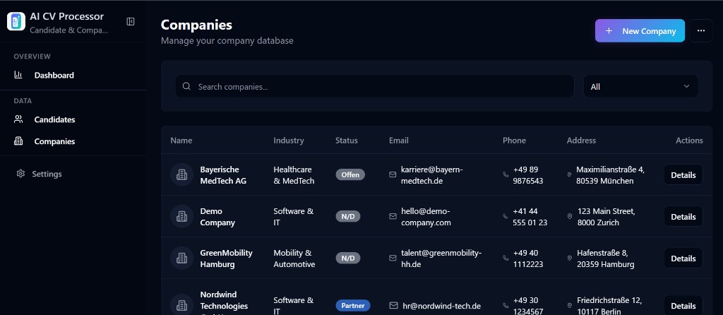Click the GreenMobility Hamburg company name
The width and height of the screenshot is (723, 315).
226,258
